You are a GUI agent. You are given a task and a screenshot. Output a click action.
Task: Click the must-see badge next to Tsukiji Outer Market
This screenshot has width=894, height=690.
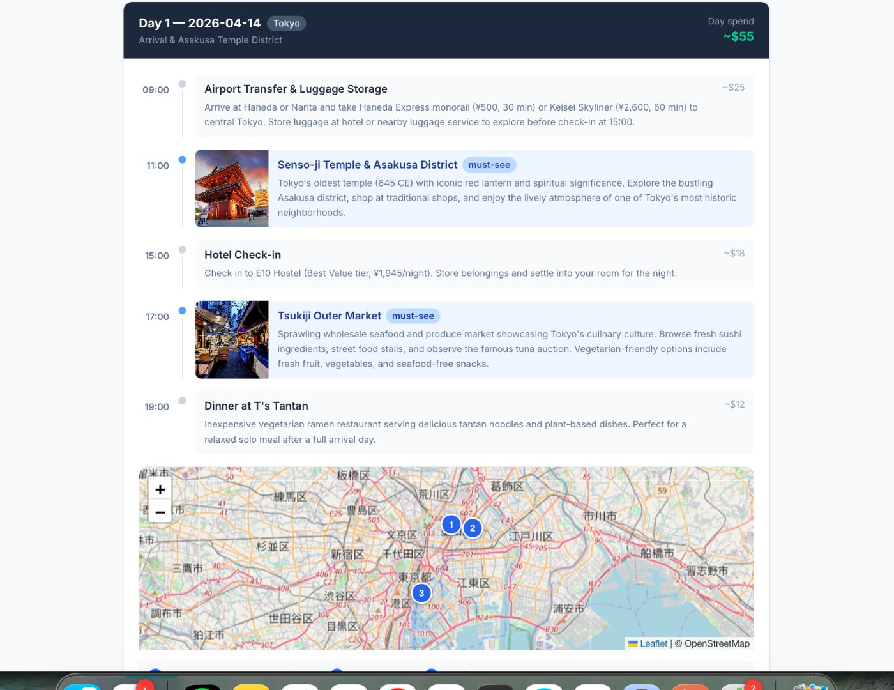pos(413,316)
